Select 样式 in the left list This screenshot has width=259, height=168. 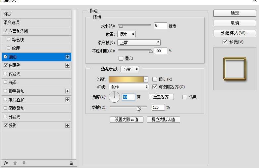point(36,14)
